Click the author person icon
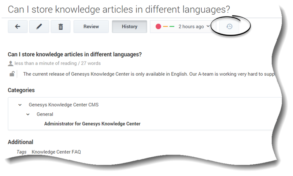 point(11,63)
